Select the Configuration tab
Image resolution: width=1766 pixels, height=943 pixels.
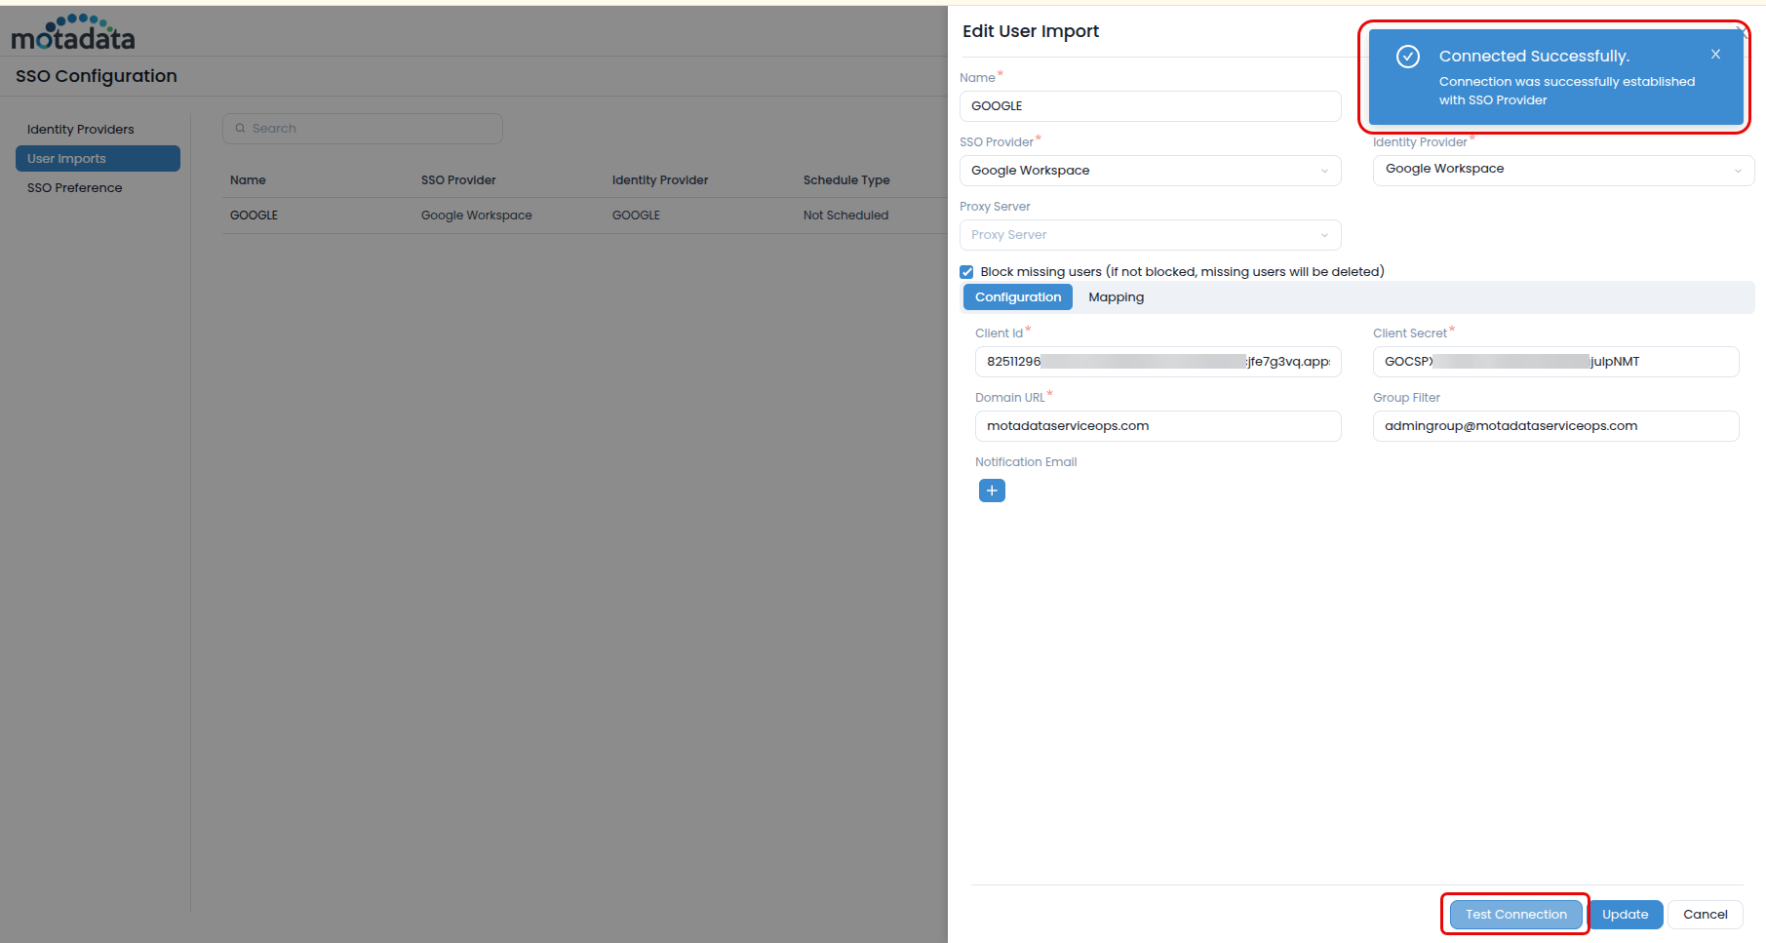[x=1017, y=297]
